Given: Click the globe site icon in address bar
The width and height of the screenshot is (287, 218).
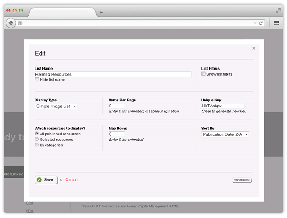Looking at the screenshot, I should (x=20, y=23).
